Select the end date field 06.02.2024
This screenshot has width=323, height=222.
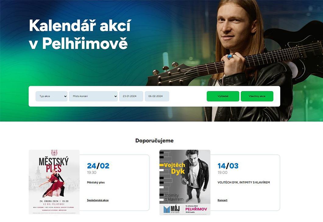[157, 96]
